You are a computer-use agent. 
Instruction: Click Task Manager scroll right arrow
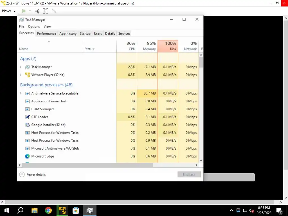(196, 165)
